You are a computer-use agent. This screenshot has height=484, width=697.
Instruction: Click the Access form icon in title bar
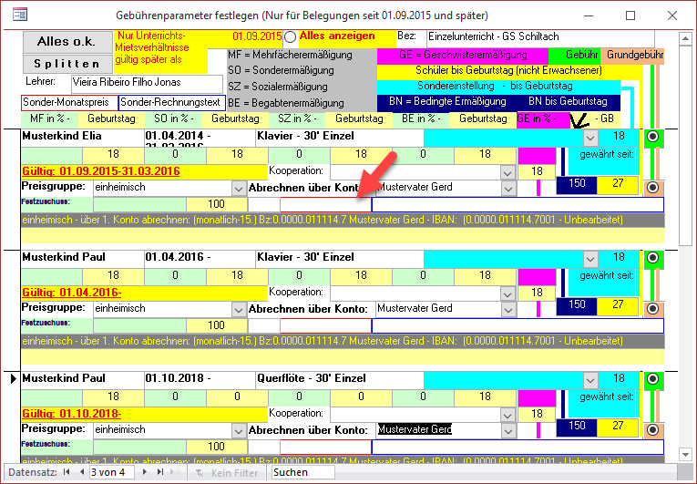[18, 15]
